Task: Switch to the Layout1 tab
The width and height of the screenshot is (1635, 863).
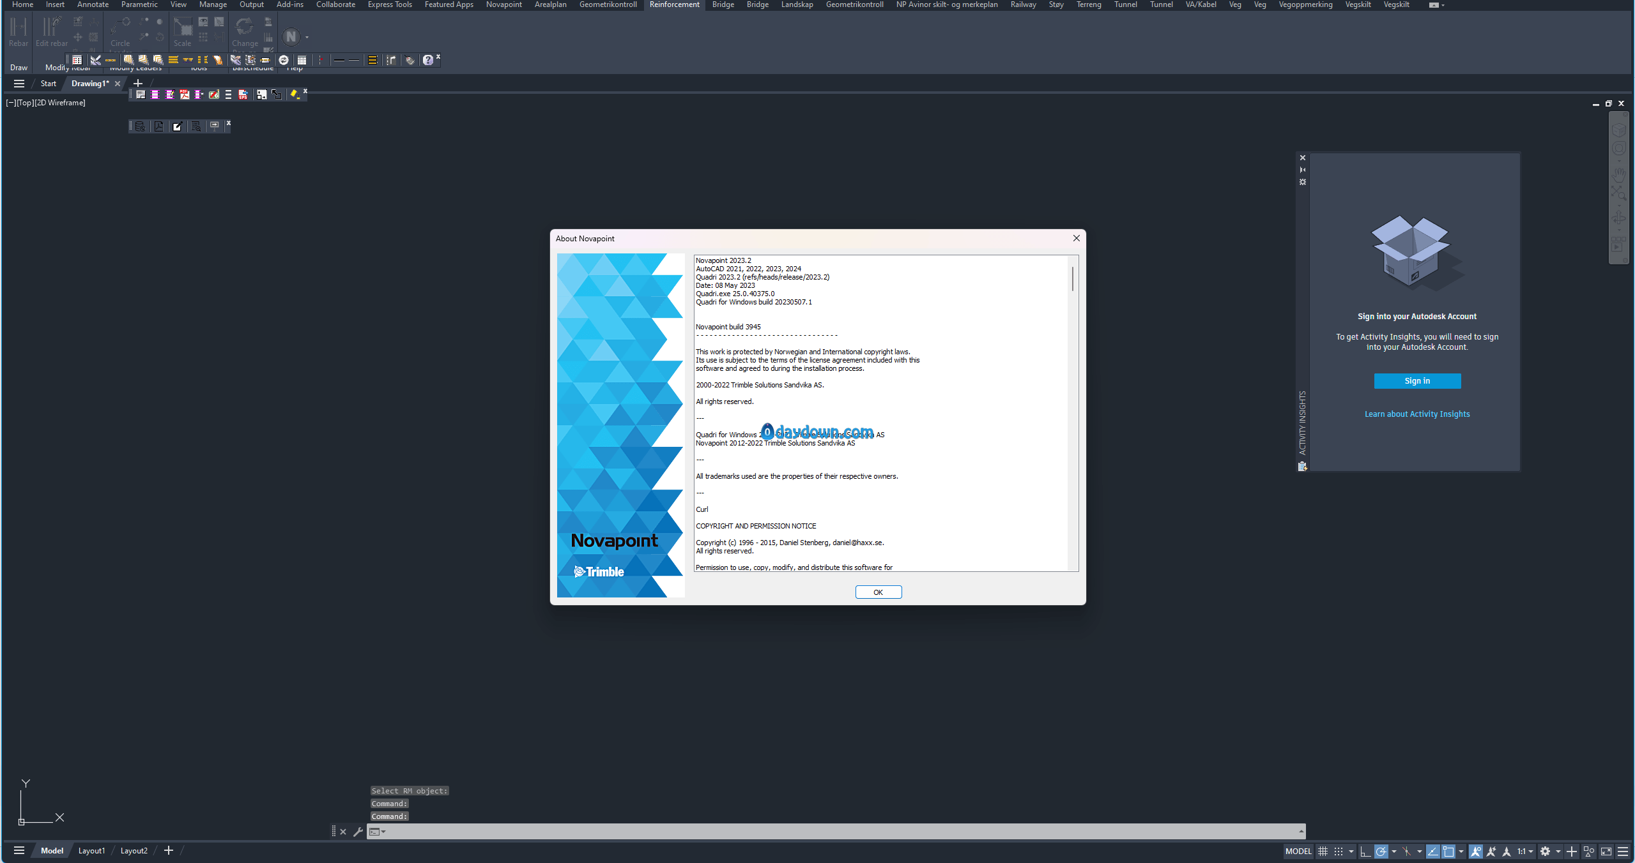Action: click(91, 851)
